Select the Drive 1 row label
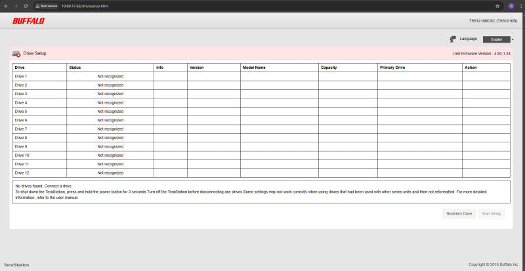This screenshot has height=271, width=525. 21,76
